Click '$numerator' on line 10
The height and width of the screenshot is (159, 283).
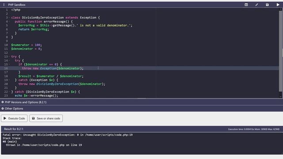pos(20,45)
